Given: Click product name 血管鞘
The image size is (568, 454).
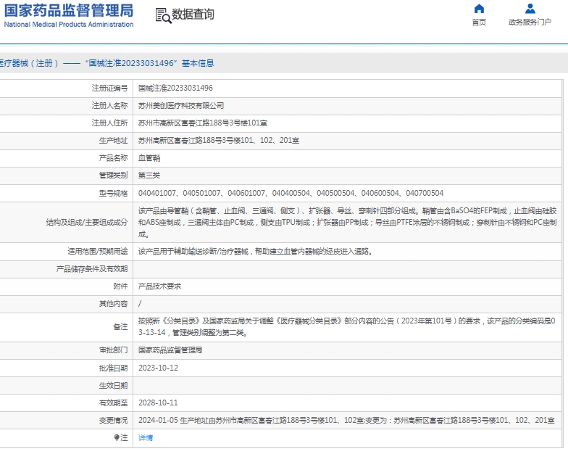Looking at the screenshot, I should (x=149, y=158).
